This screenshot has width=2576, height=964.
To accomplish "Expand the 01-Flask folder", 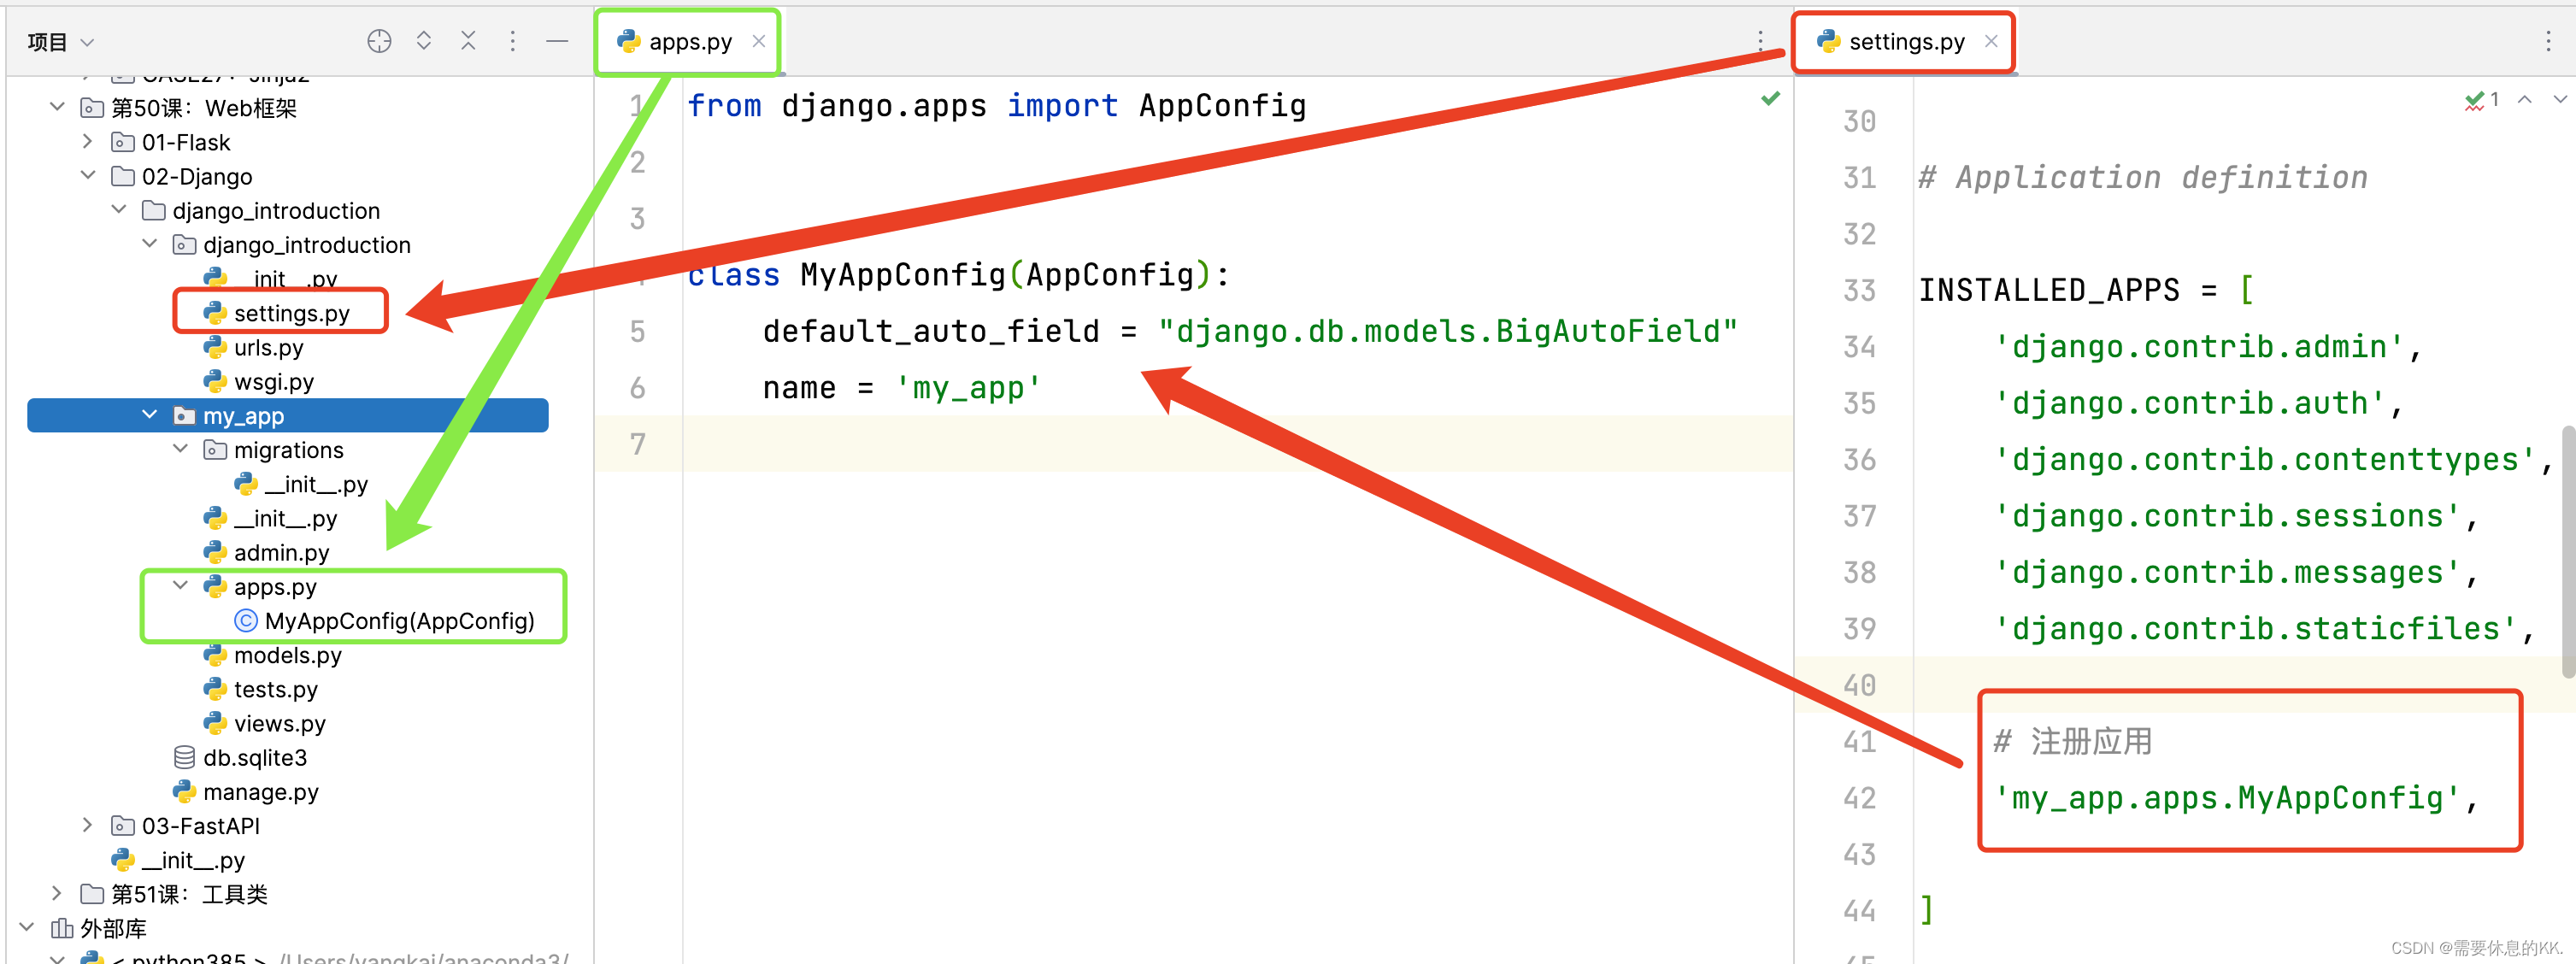I will [x=88, y=141].
